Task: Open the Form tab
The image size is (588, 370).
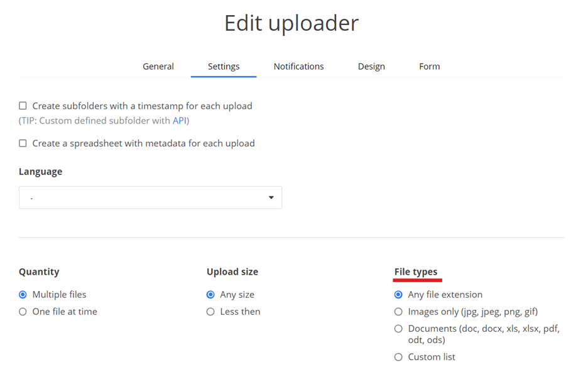Action: [x=429, y=66]
